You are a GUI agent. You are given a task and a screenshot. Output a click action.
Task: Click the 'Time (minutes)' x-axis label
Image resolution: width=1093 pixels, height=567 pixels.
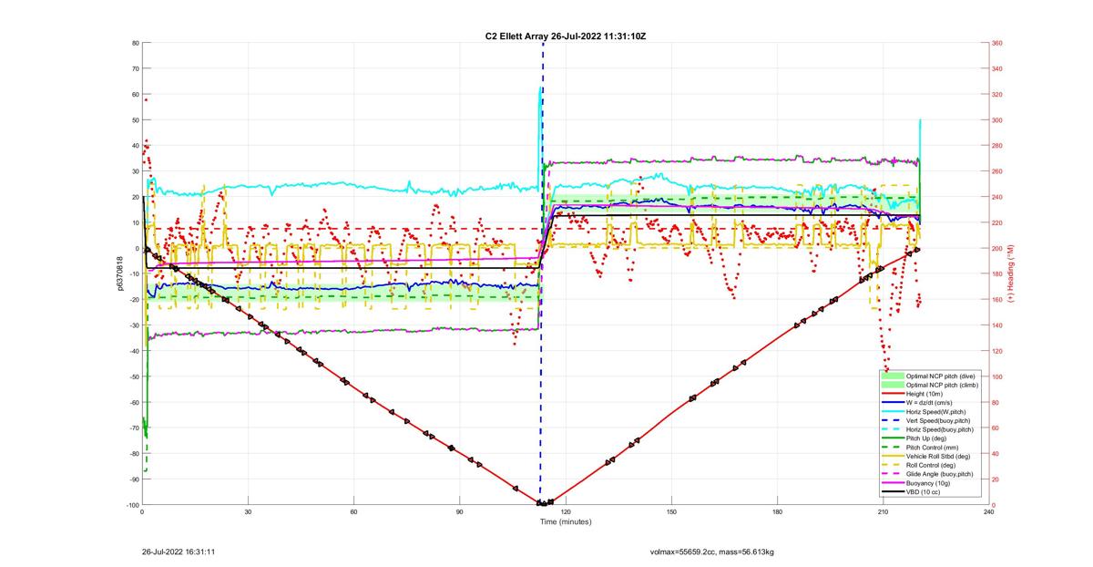coord(566,522)
